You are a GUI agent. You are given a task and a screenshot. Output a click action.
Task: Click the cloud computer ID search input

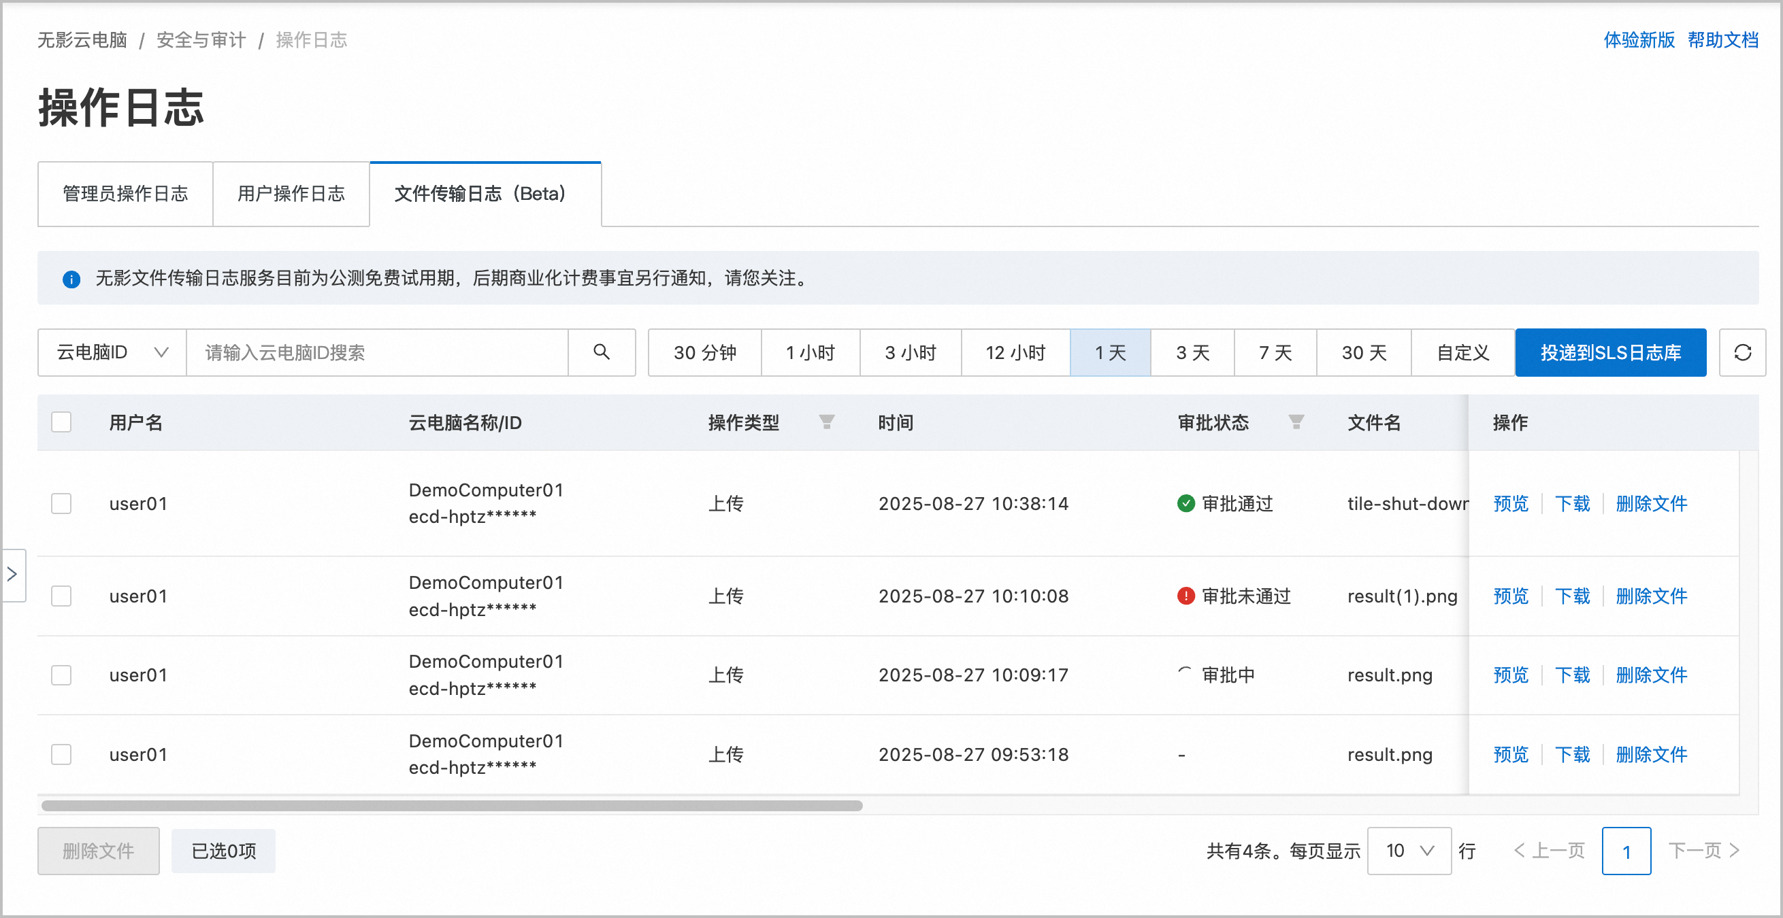pyautogui.click(x=377, y=353)
